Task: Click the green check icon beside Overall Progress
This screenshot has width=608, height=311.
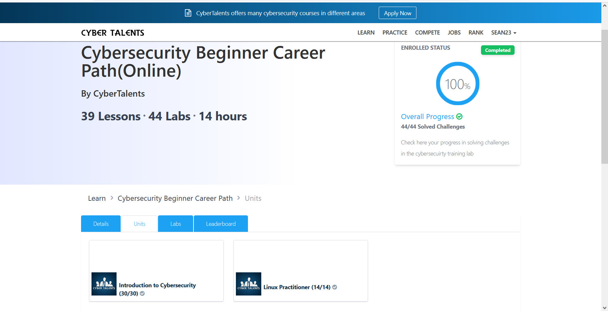Action: click(x=459, y=117)
